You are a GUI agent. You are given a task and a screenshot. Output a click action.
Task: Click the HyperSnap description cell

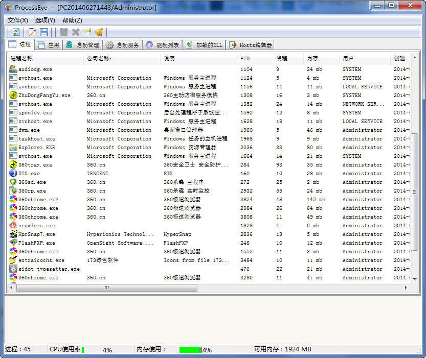pos(177,234)
